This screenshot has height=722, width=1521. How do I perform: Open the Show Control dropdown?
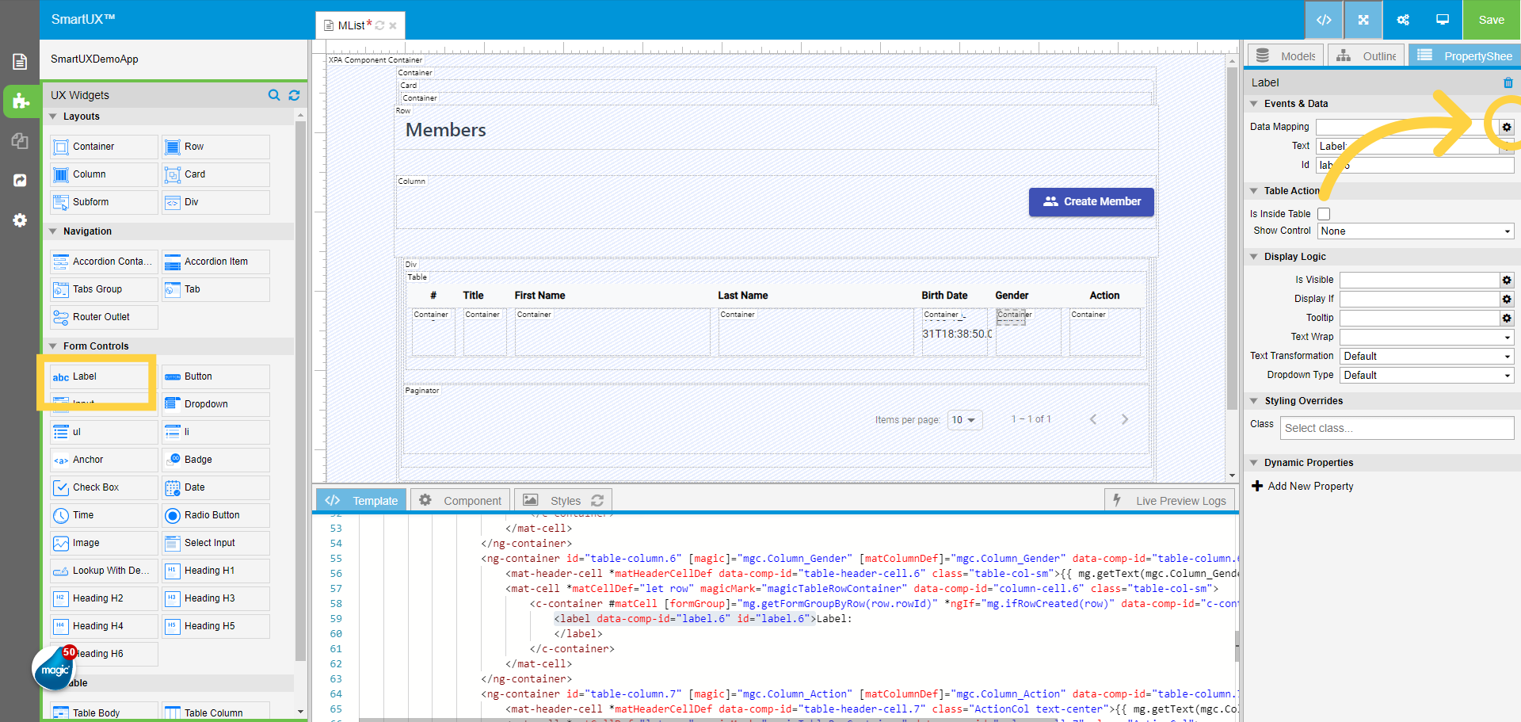[1415, 231]
